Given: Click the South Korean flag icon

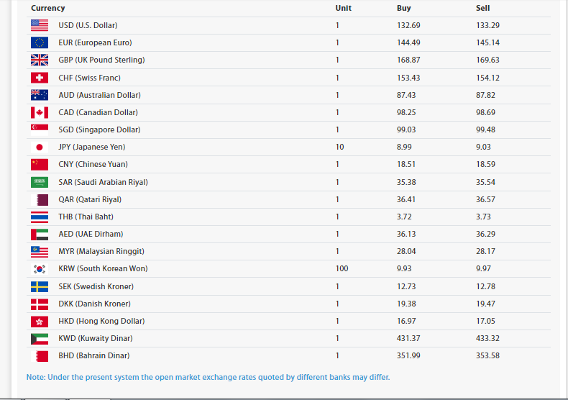Looking at the screenshot, I should pyautogui.click(x=40, y=269).
